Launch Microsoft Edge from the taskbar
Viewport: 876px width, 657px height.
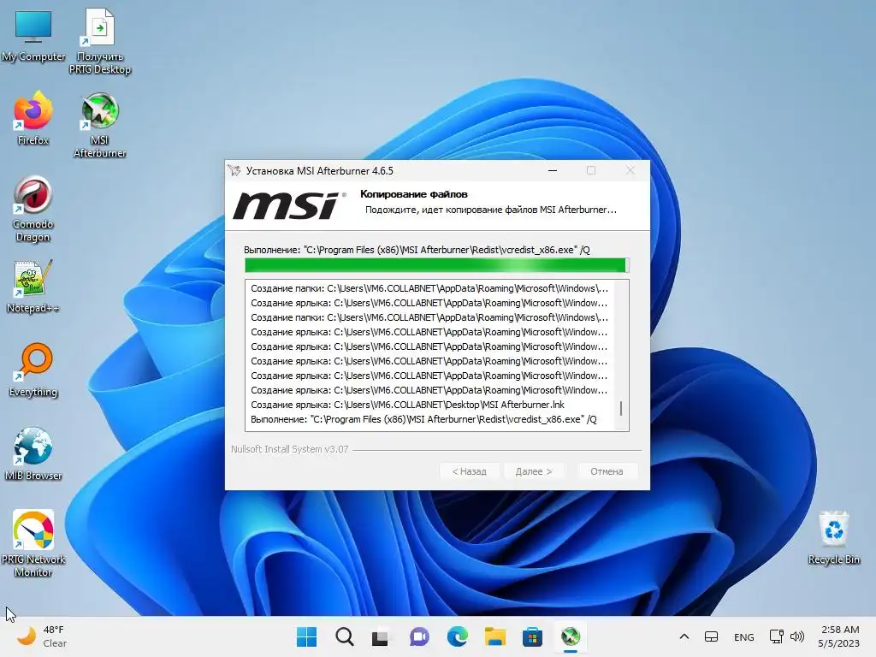(457, 636)
